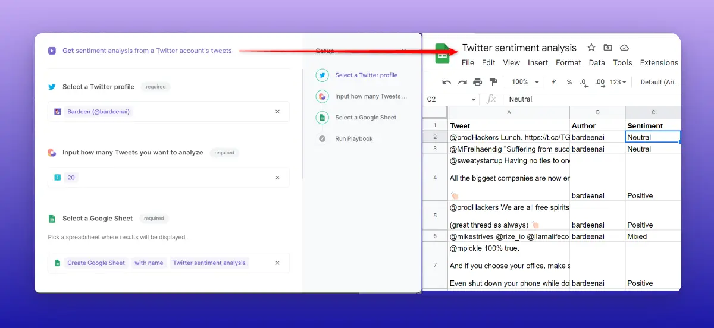Viewport: 714px width, 328px height.
Task: Format cell as percent
Action: (569, 82)
